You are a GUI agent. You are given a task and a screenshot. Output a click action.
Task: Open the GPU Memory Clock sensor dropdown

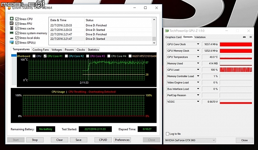pyautogui.click(x=198, y=51)
